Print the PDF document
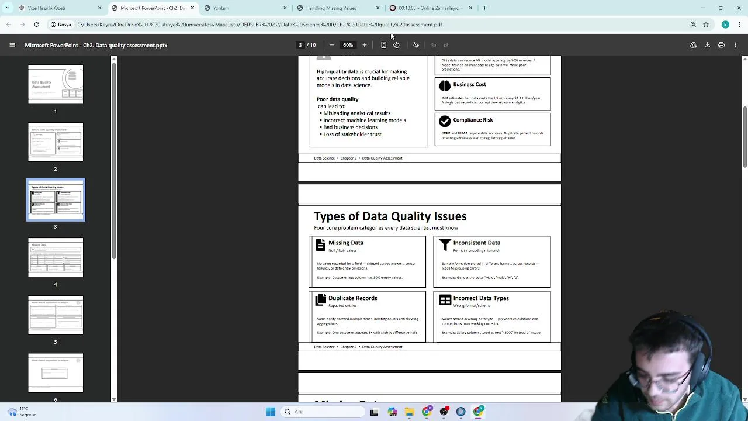Screen dimensions: 748x421 coord(721,45)
